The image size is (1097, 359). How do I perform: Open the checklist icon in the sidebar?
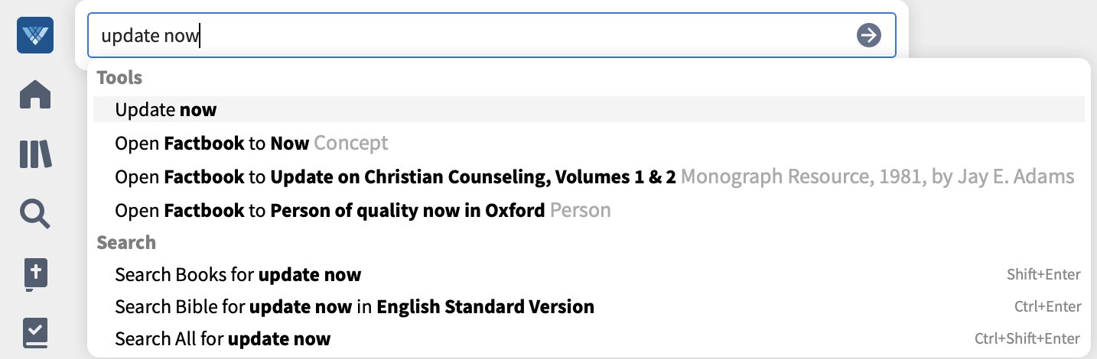pos(35,333)
